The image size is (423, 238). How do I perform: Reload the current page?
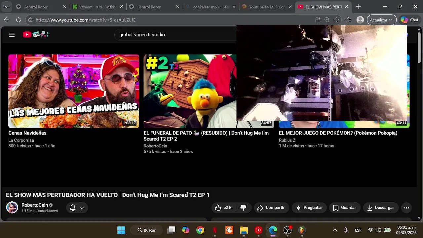tap(19, 20)
